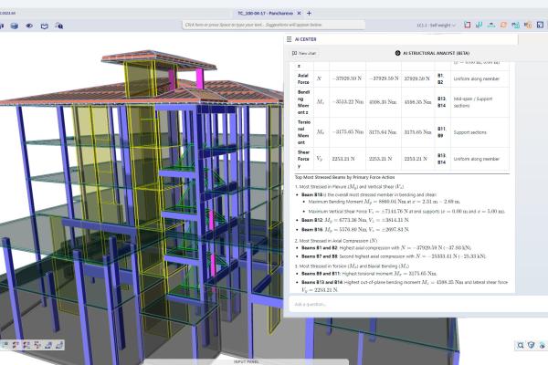Open the Input Panel bar at bottom
This screenshot has height=365, width=548.
[x=247, y=362]
